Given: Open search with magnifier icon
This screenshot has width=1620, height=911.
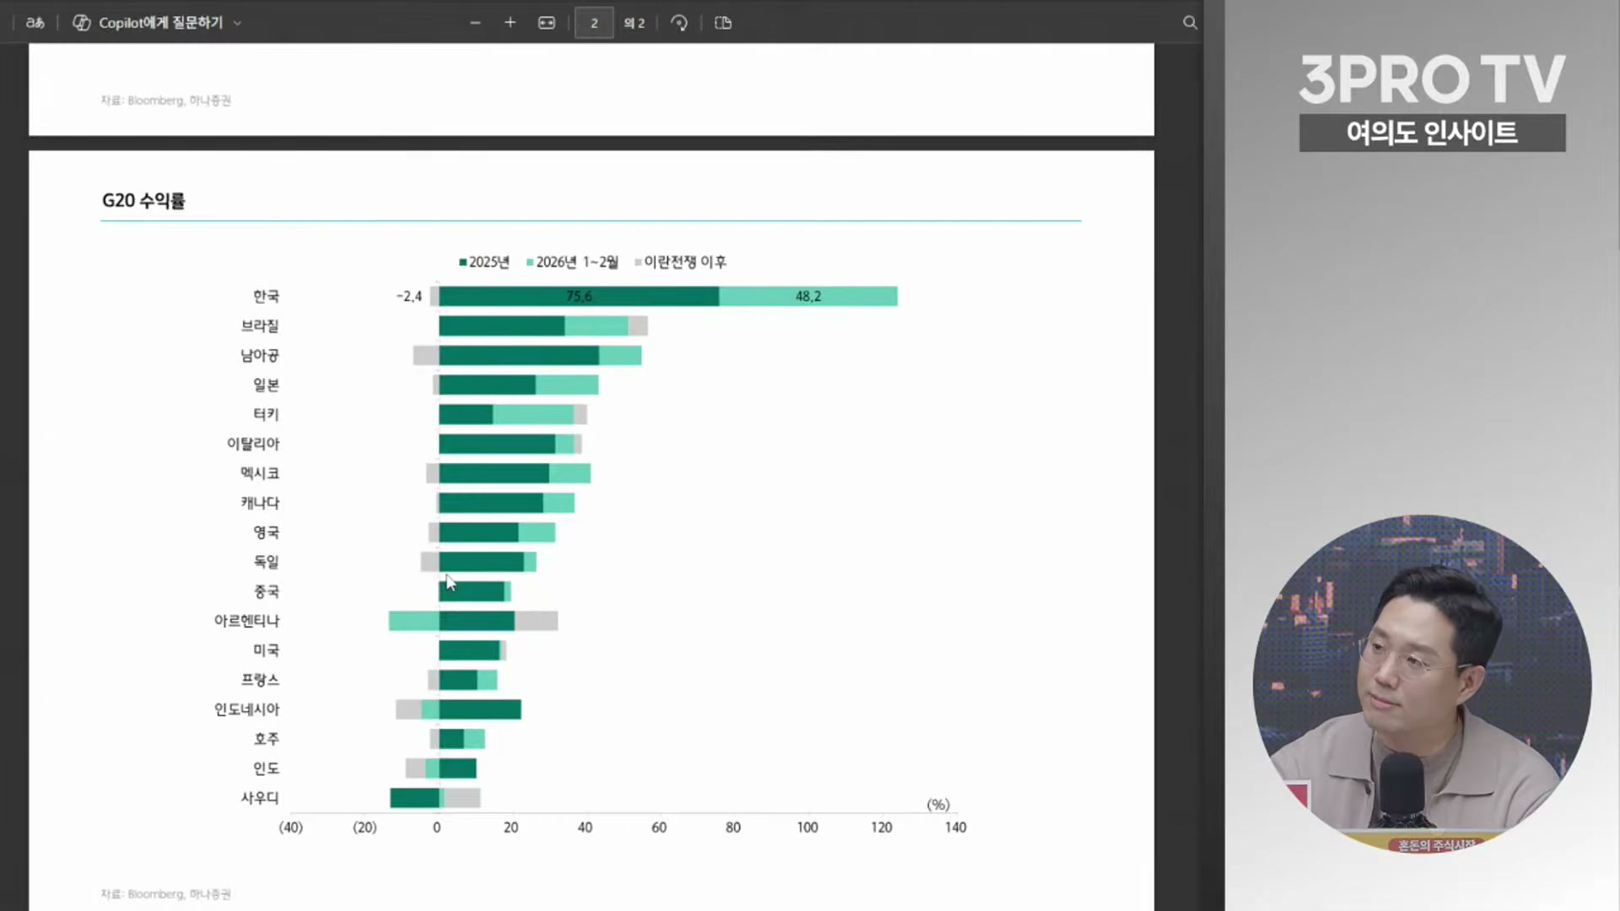Looking at the screenshot, I should click(x=1190, y=23).
